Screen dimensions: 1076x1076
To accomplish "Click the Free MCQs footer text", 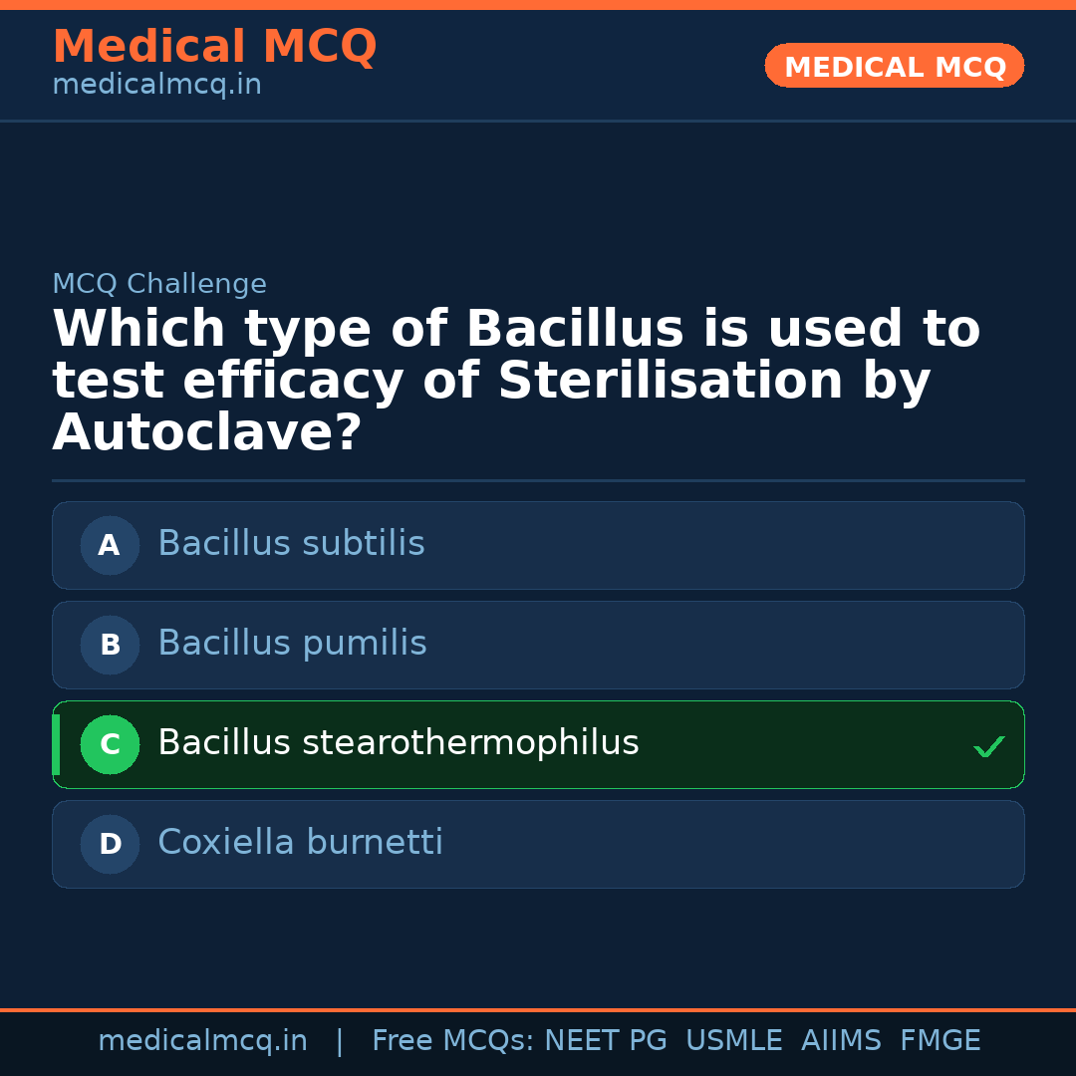I will point(452,1041).
